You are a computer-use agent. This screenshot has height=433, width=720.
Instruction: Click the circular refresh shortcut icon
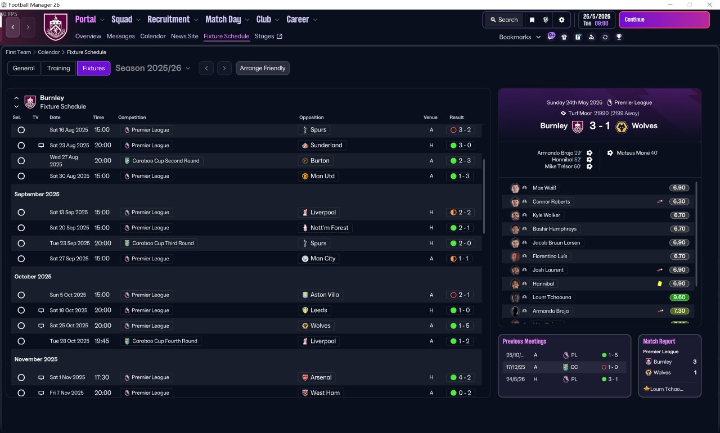[x=605, y=37]
